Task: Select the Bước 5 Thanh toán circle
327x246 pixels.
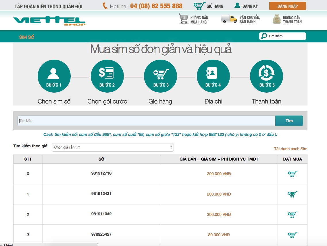Action: [267, 76]
